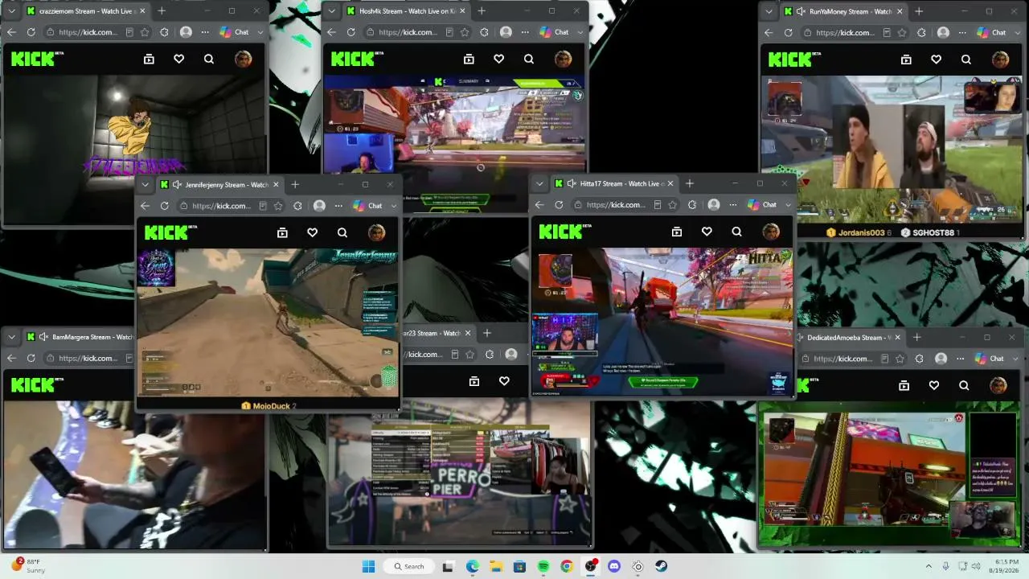Open tab list dropdown in BamMargera window
Image resolution: width=1029 pixels, height=579 pixels.
(x=10, y=337)
